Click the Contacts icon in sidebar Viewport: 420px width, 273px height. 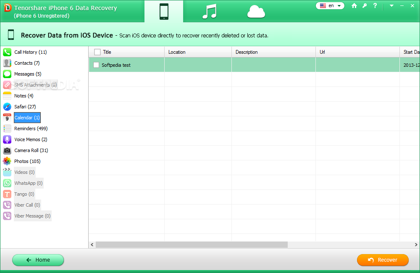click(7, 63)
